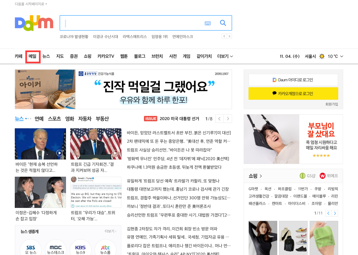Click Daum 아이디로 로그인 button
The image size is (358, 255).
(x=293, y=80)
